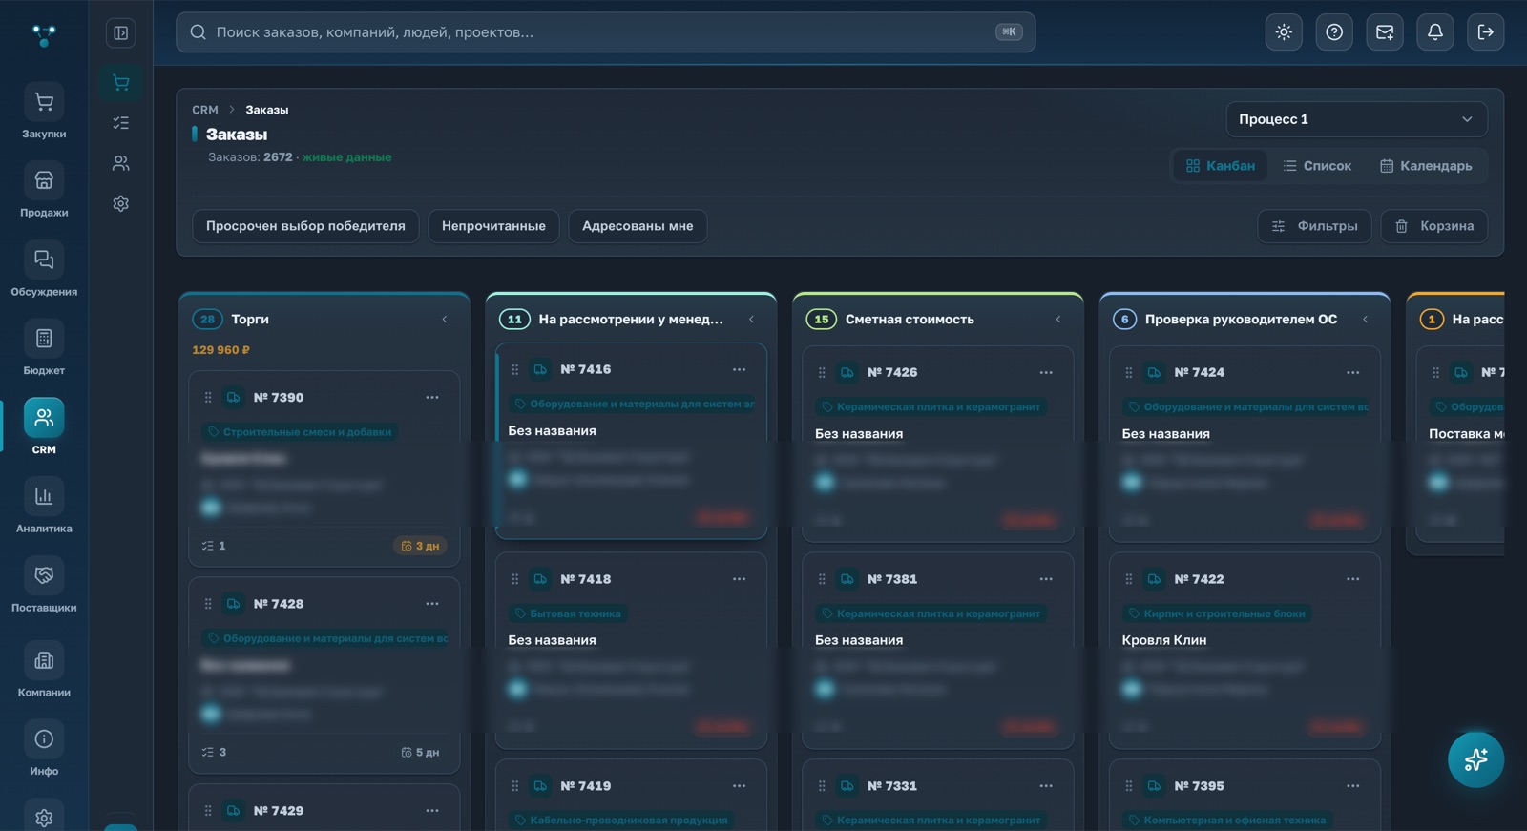Open people icon in secondary sidebar
Screen dimensions: 1527x831
pos(121,163)
